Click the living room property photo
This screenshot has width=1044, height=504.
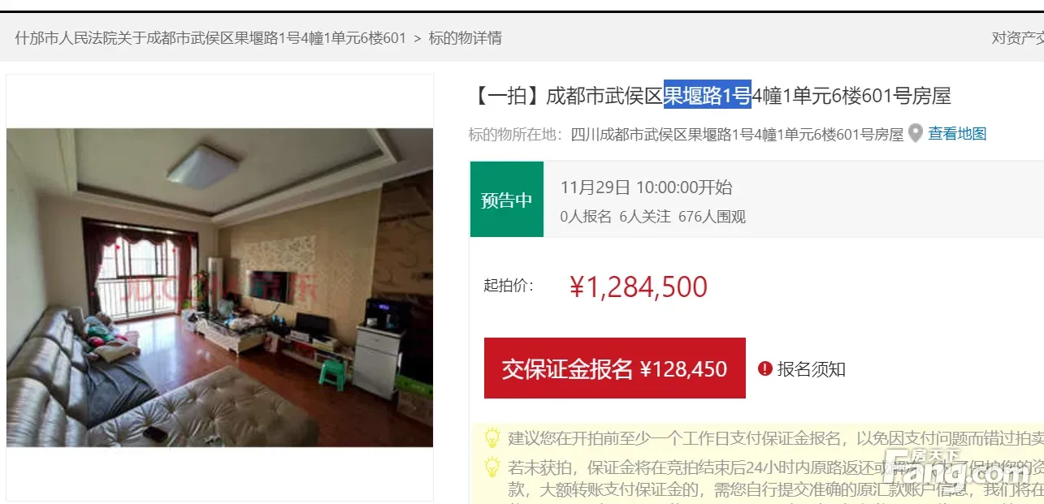[220, 287]
